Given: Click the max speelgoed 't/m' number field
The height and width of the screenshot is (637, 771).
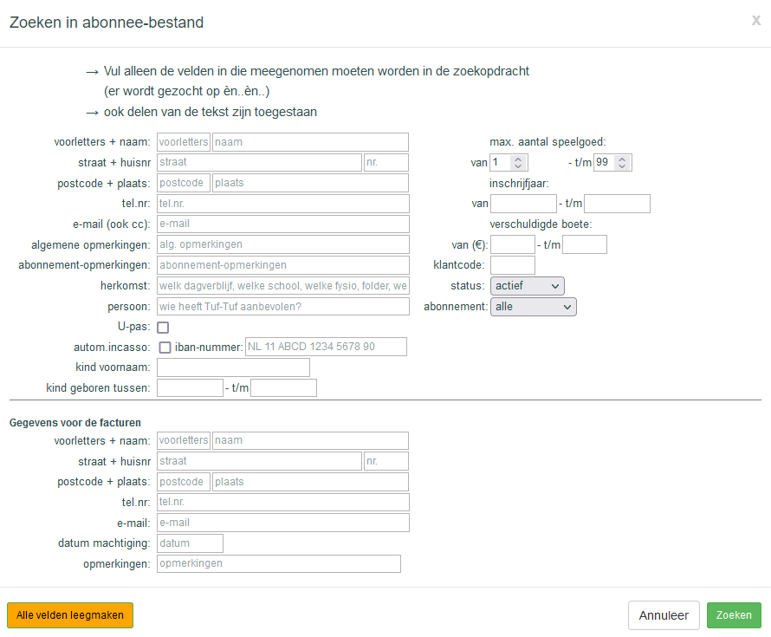Looking at the screenshot, I should tap(612, 162).
